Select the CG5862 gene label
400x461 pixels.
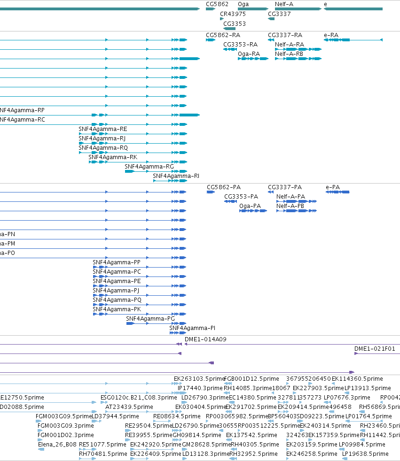[x=217, y=4]
